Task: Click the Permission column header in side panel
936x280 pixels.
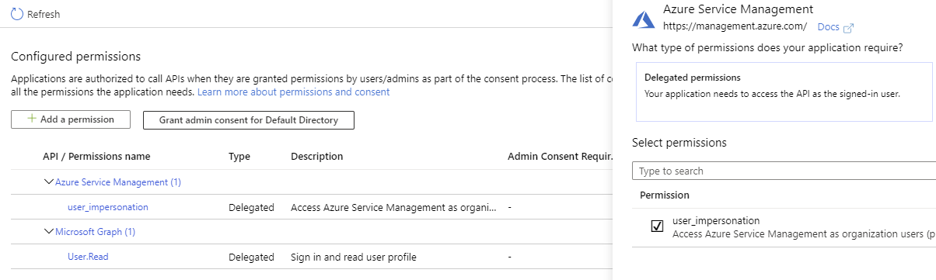Action: (665, 195)
